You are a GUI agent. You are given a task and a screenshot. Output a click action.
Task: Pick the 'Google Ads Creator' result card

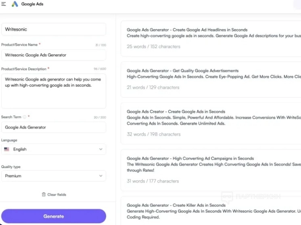tap(211, 123)
